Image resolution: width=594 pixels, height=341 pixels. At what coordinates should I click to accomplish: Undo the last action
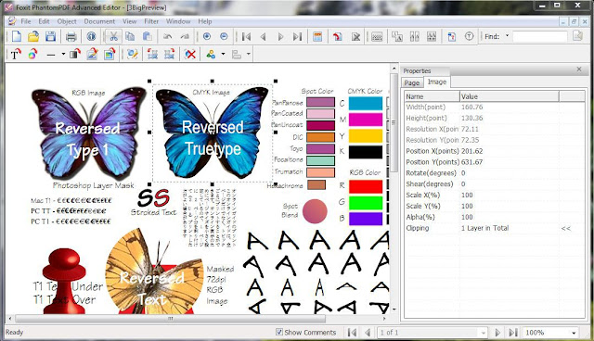tap(167, 37)
